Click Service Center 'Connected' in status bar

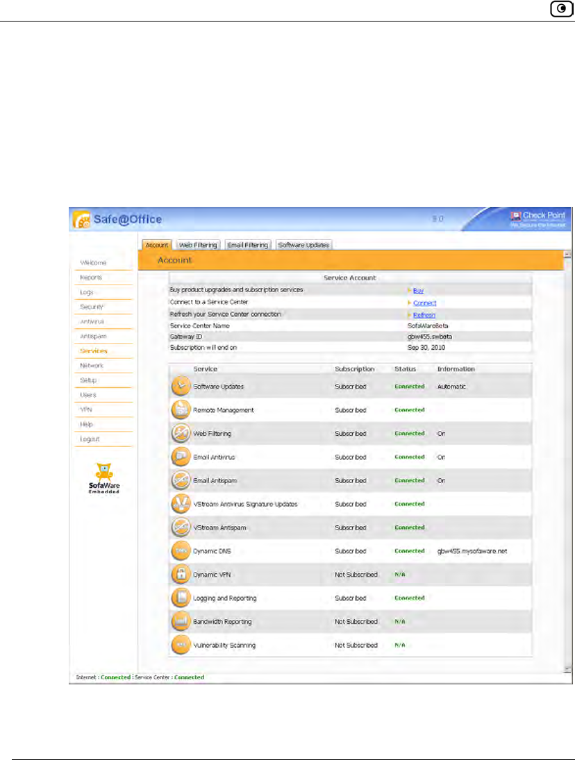(x=189, y=677)
